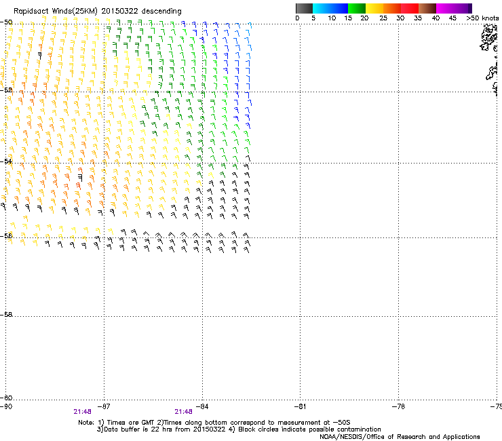Viewport: 502px width, 441px height.
Task: Click the latitude label -56
Action: coord(6,236)
